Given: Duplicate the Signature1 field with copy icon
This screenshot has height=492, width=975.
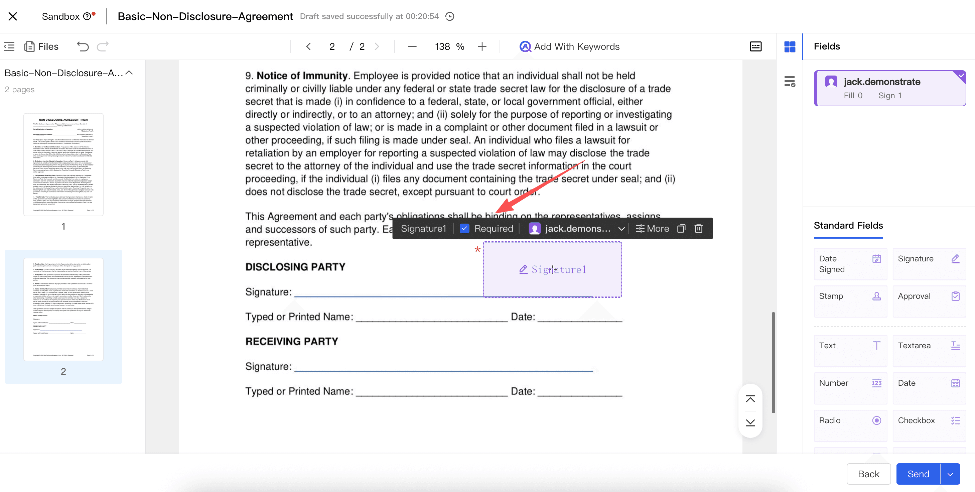Looking at the screenshot, I should coord(681,228).
